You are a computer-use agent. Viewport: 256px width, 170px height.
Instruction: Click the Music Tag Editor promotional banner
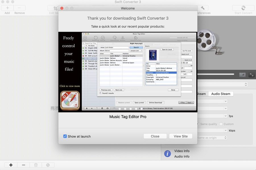128,72
